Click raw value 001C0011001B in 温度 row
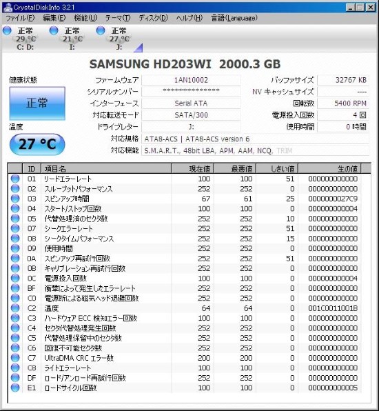 333,308
